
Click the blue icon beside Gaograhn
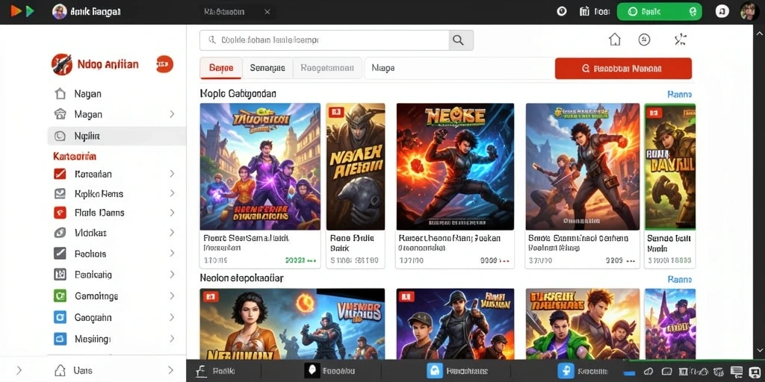point(60,318)
